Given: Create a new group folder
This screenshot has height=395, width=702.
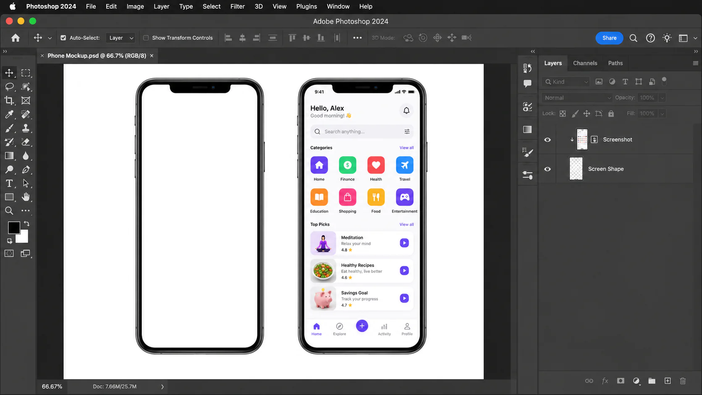Looking at the screenshot, I should (x=652, y=381).
